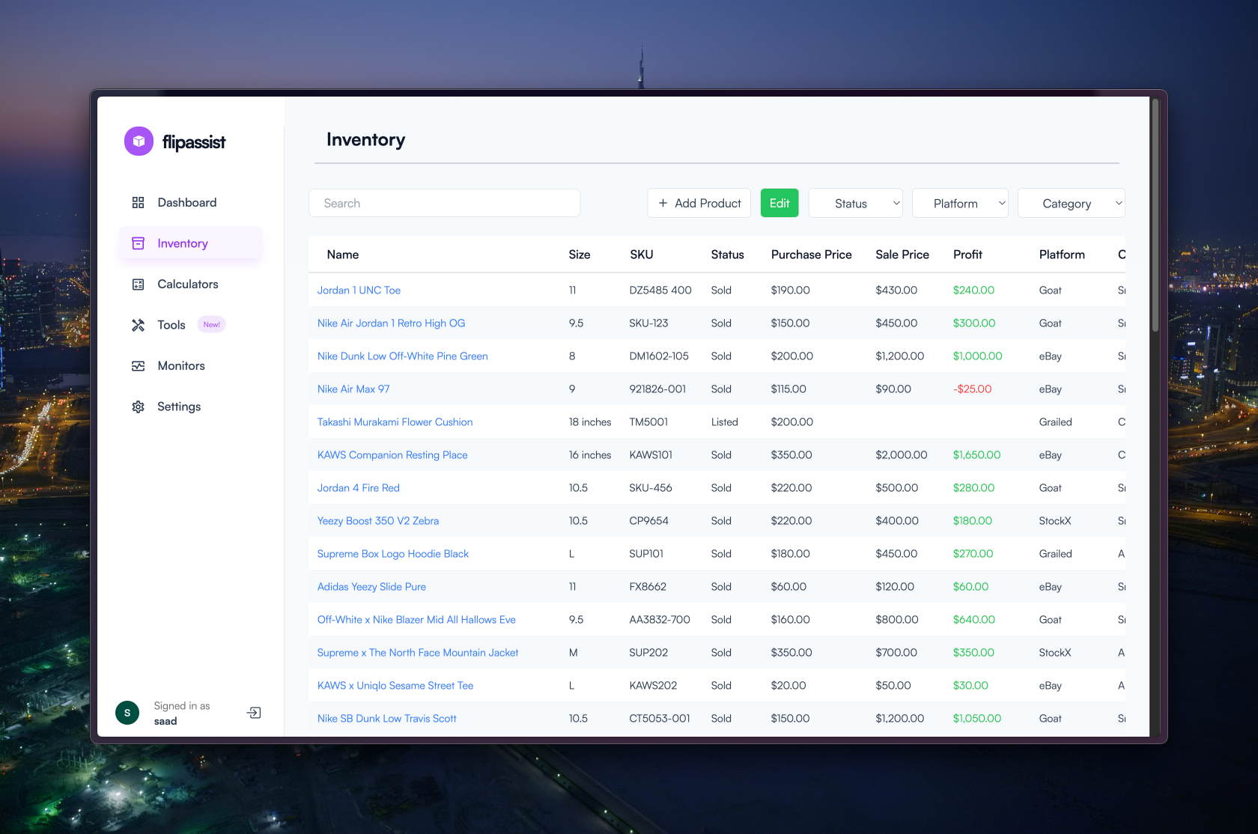The image size is (1258, 834).
Task: Open Adidas Yeezy Slide Pure link
Action: (x=371, y=587)
